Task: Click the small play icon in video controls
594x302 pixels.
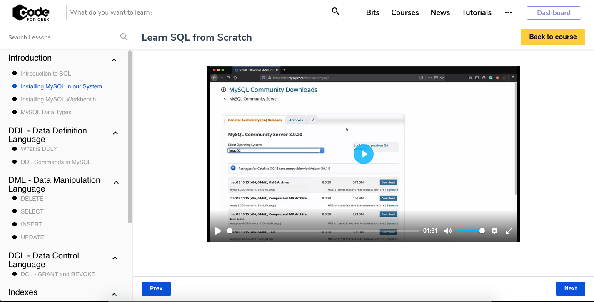Action: [x=218, y=231]
